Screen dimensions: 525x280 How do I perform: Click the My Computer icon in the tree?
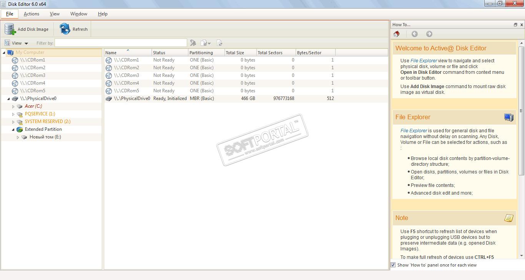[x=10, y=52]
